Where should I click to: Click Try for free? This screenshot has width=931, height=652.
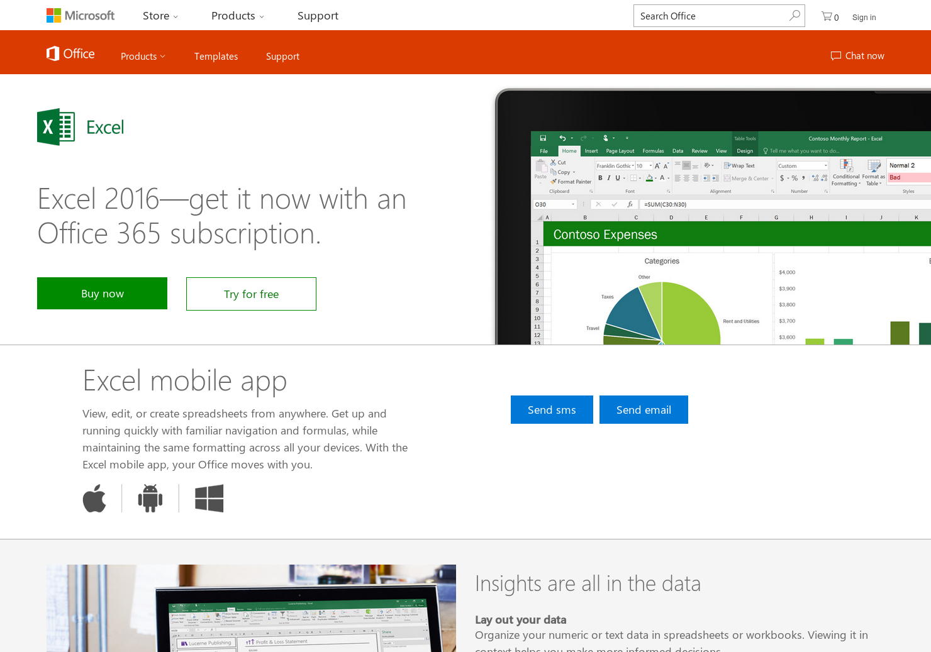coord(251,294)
